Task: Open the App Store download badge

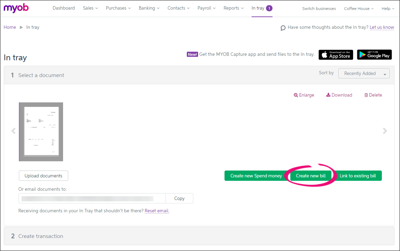Action: click(336, 55)
